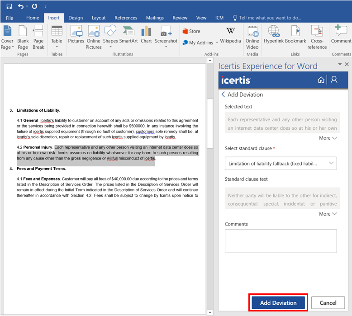Open the Icertis user profile icon
This screenshot has height=316, width=352.
[334, 80]
